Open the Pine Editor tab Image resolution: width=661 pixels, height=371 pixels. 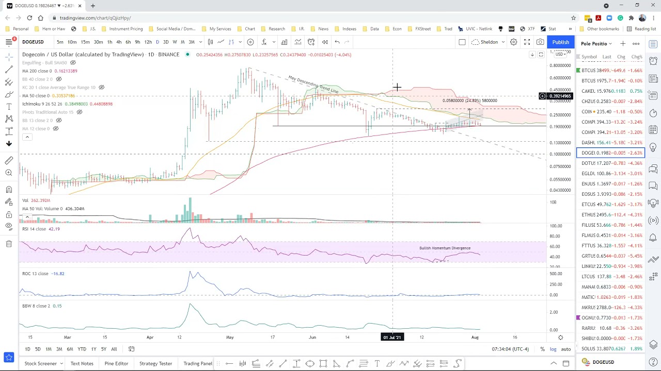click(x=116, y=363)
